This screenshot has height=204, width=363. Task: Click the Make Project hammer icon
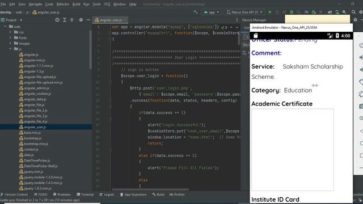(196, 12)
